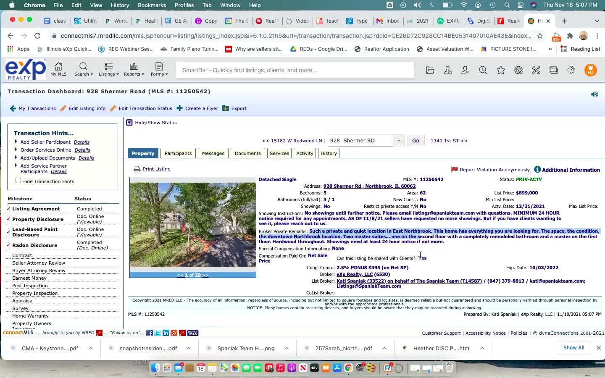Click the Go button
Viewport: 605px width, 378px height.
coord(416,141)
